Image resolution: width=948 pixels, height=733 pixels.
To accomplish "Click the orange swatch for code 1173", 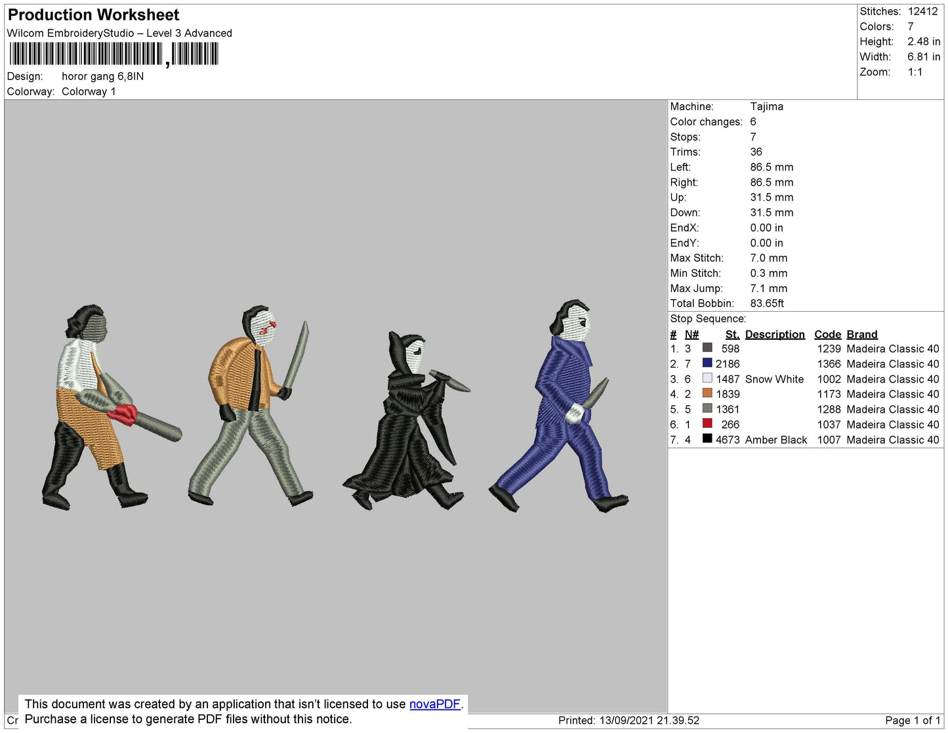I will [x=707, y=393].
